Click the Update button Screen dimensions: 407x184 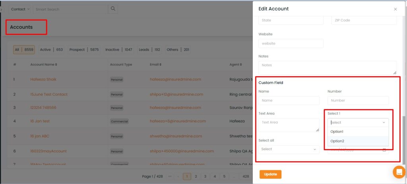(270, 174)
